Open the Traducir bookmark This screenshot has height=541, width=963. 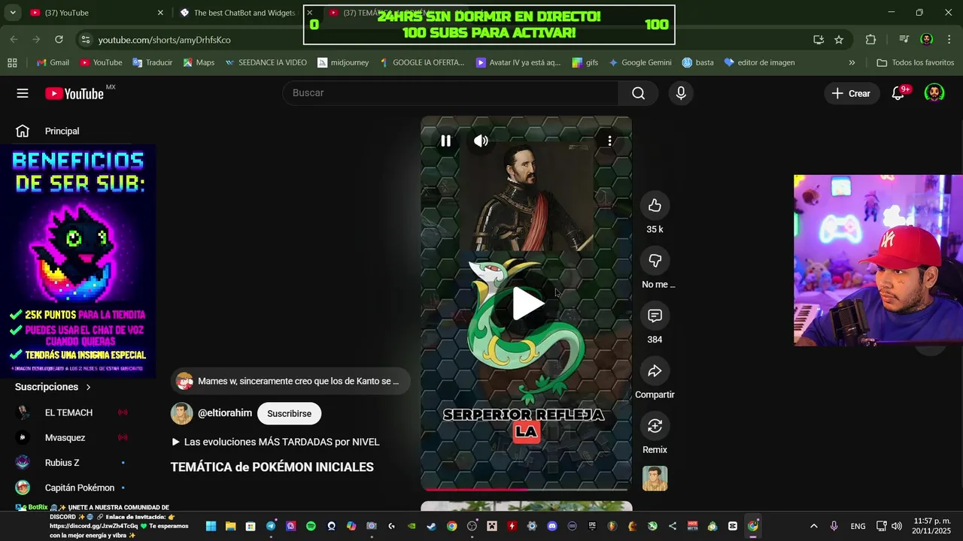coord(152,62)
